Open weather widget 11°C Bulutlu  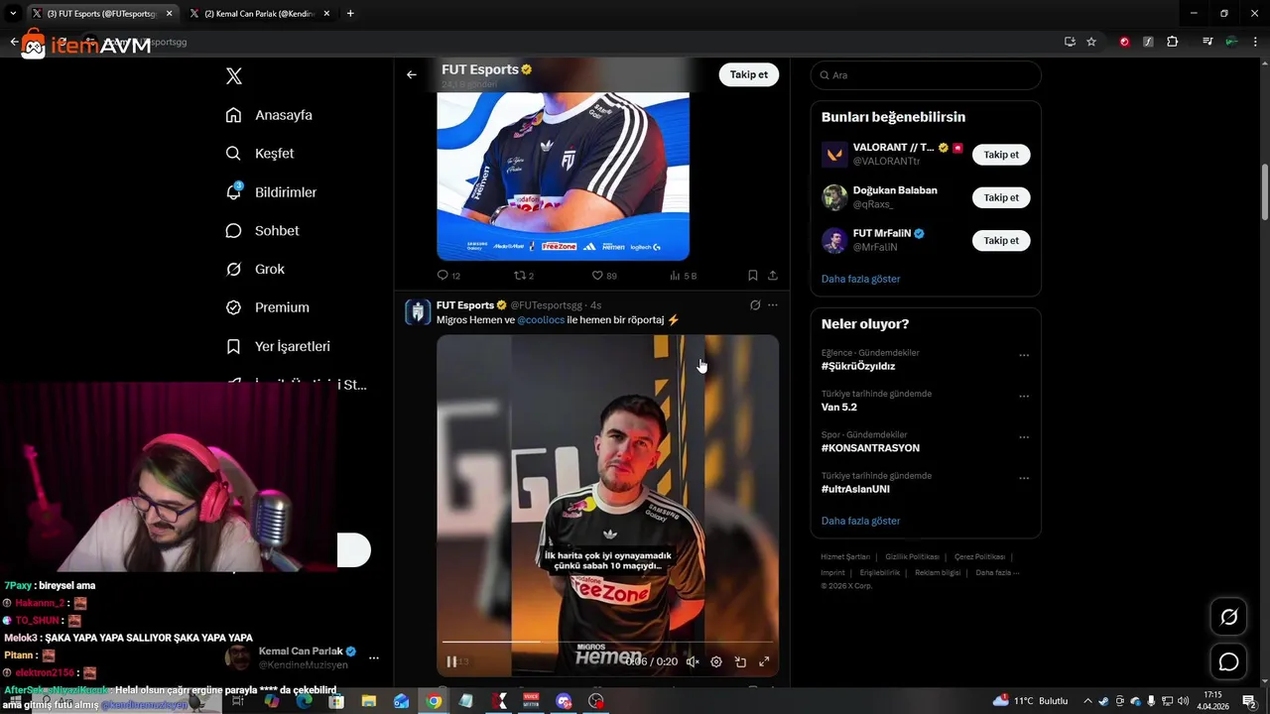(x=1031, y=701)
